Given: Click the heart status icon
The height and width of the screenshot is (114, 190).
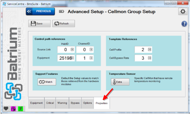Looking at the screenshot, I should point(6,109).
